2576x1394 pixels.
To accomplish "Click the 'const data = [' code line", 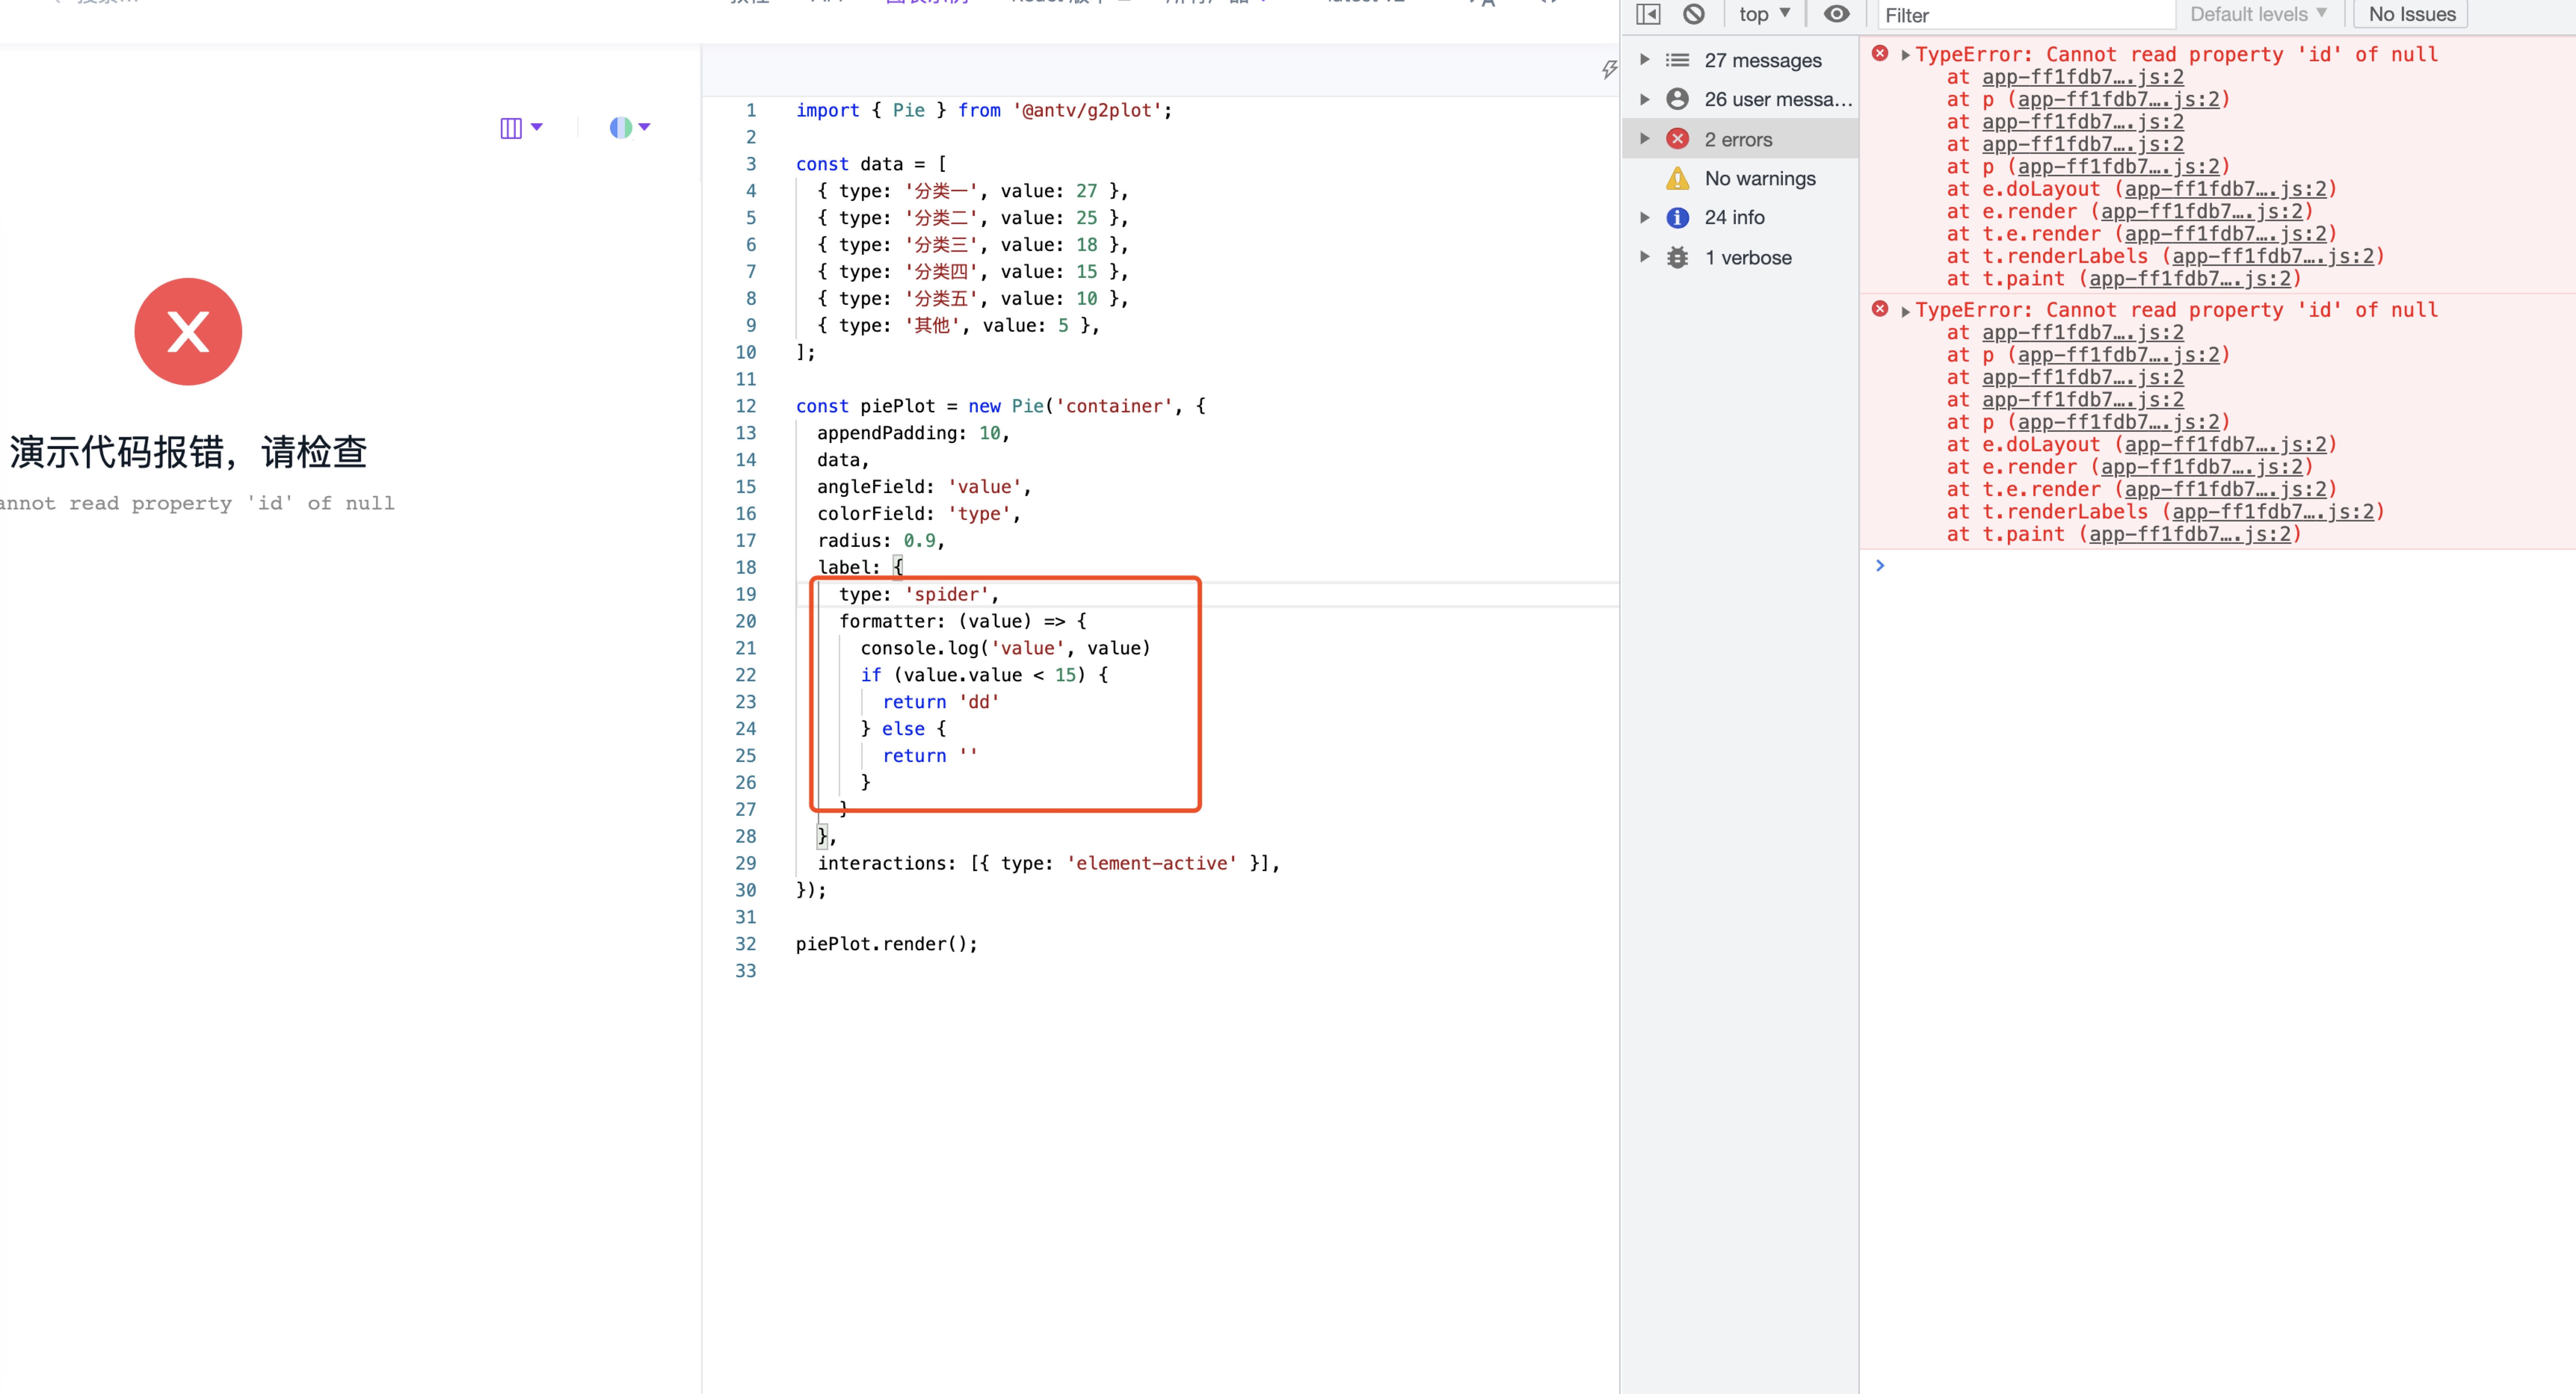I will click(871, 164).
